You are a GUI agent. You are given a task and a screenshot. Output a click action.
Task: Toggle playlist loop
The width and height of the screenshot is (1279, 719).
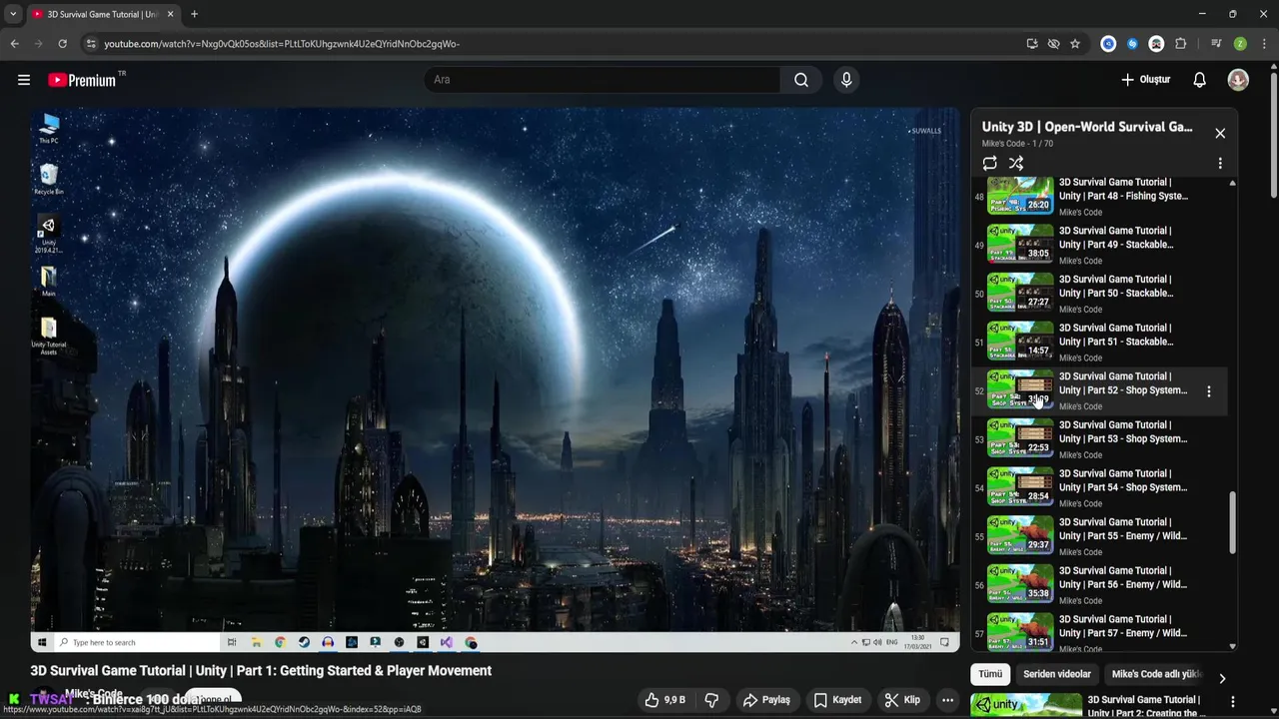[x=989, y=163]
